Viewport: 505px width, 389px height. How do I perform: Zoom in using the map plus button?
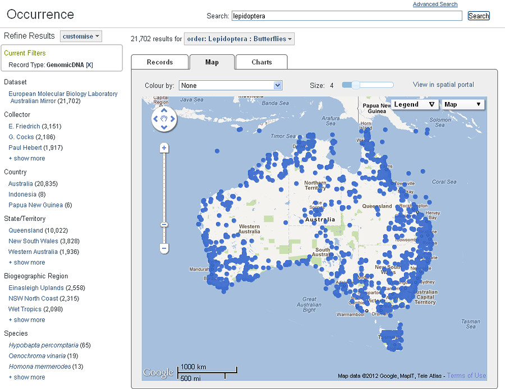tap(164, 148)
